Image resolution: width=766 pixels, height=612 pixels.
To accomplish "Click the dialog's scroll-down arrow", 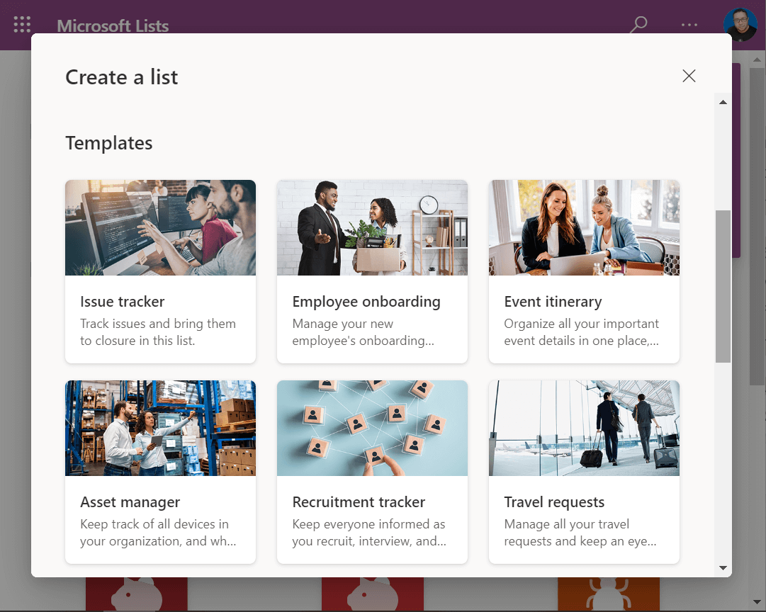I will point(723,567).
